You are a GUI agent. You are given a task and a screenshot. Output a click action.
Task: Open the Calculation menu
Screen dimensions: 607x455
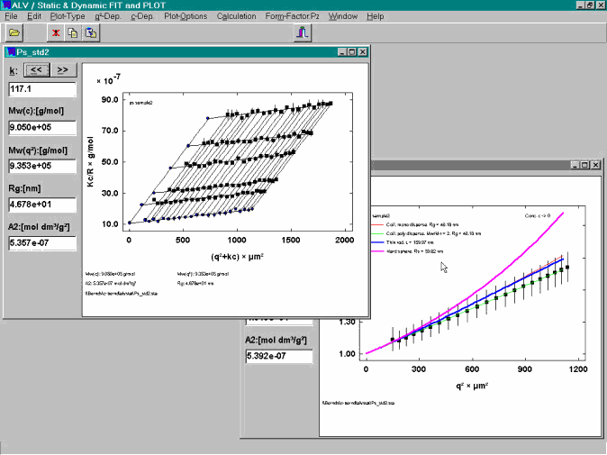click(236, 16)
